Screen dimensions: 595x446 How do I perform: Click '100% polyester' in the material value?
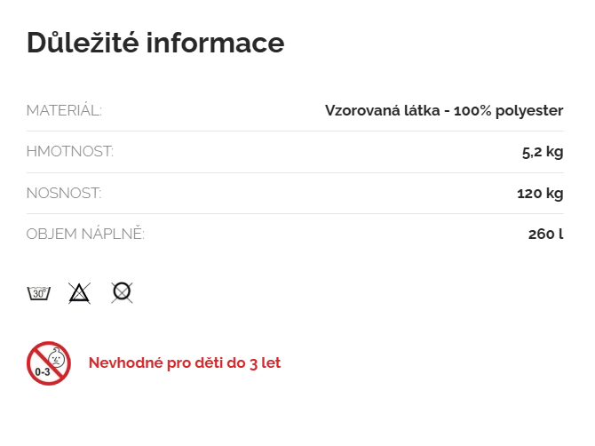click(x=508, y=111)
